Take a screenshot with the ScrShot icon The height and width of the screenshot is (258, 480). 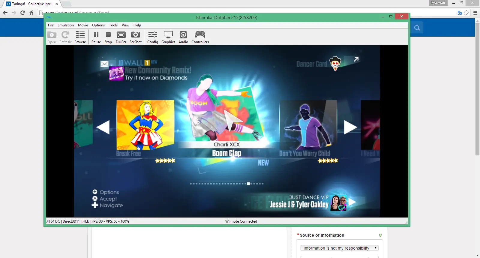136,37
